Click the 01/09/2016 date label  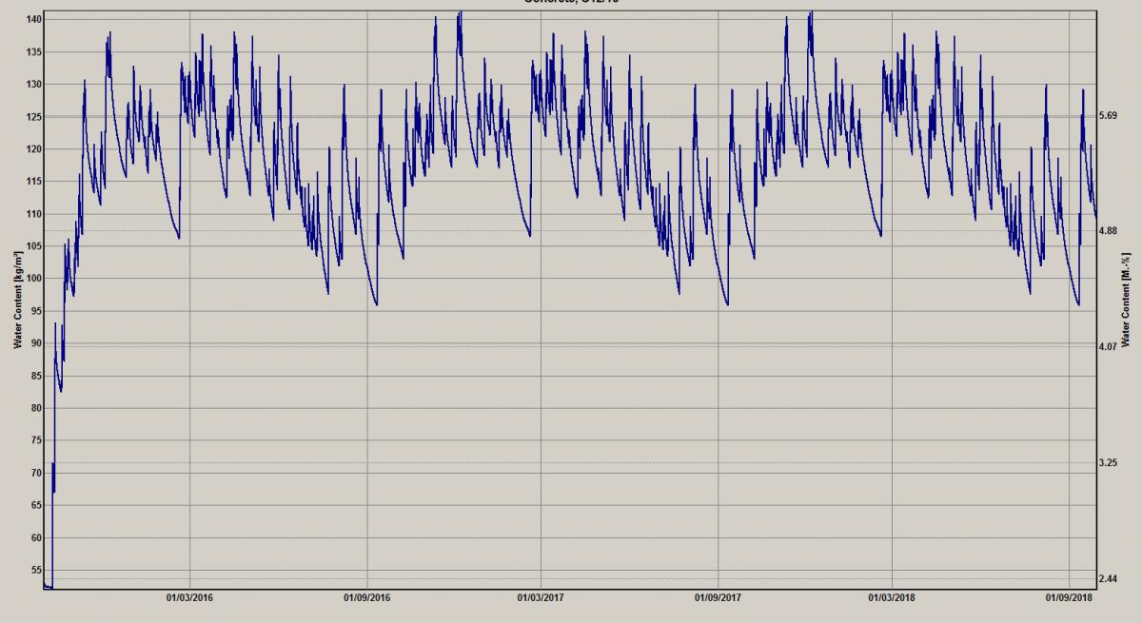coord(366,598)
